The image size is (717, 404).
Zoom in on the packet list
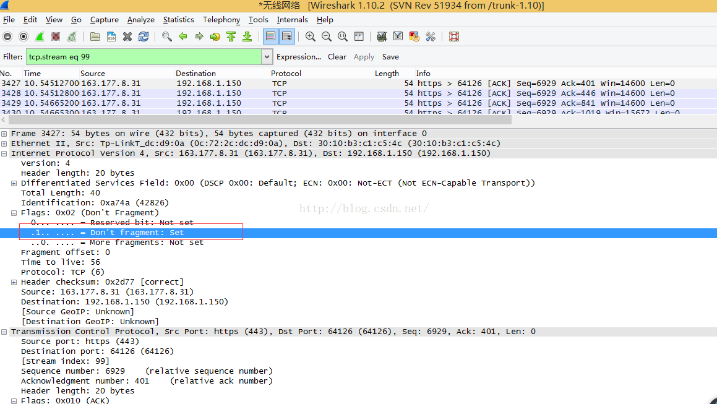tap(310, 37)
